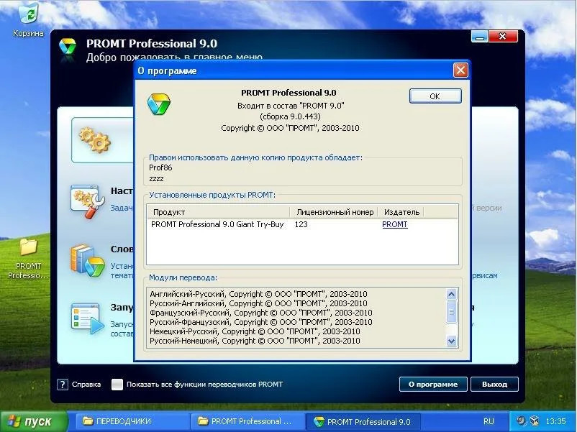The width and height of the screenshot is (577, 432).
Task: Click the question-mark help icon
Action: (x=63, y=385)
